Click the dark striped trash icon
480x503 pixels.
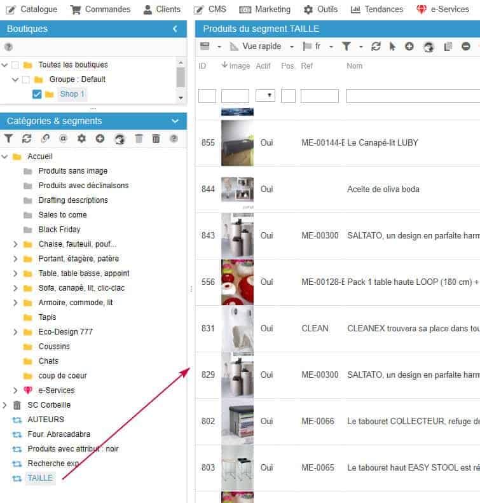156,139
